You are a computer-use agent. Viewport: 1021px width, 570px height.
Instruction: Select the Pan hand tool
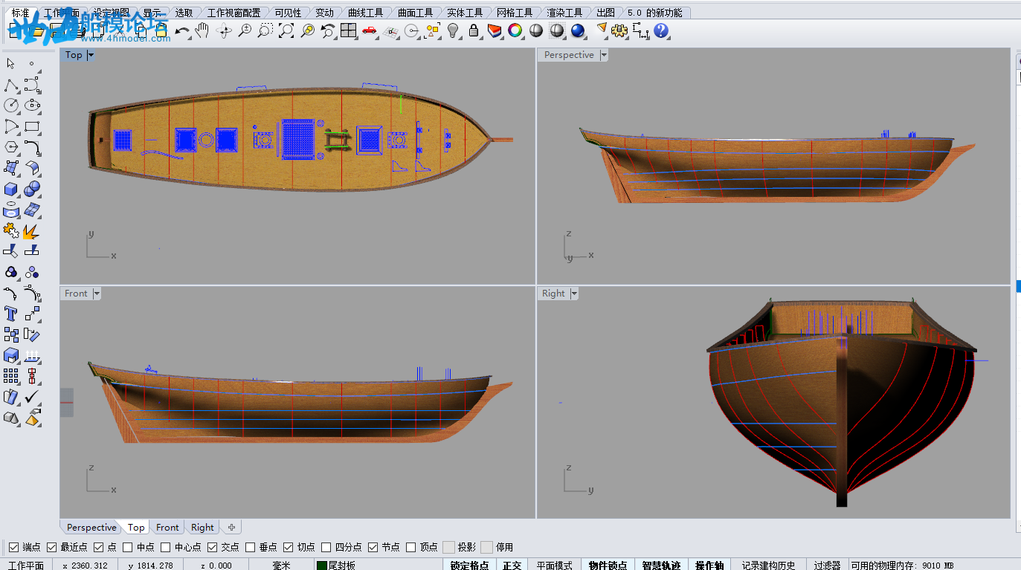click(x=202, y=30)
